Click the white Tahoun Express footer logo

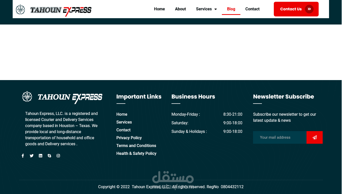pos(62,97)
